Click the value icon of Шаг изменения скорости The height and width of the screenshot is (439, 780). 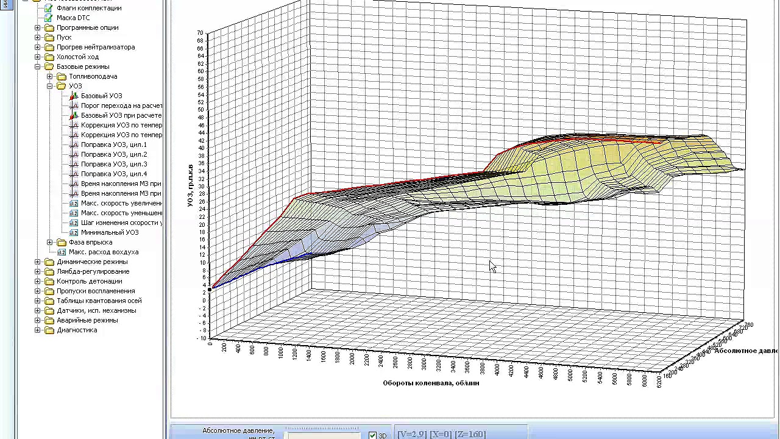coord(74,223)
